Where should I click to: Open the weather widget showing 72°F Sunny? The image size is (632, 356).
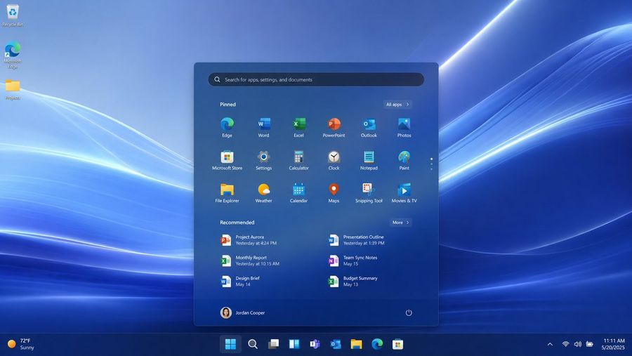coord(21,344)
